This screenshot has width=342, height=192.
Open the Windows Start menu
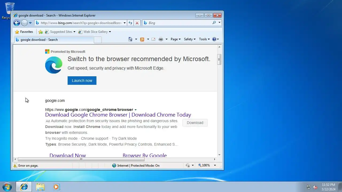[x=7, y=187]
